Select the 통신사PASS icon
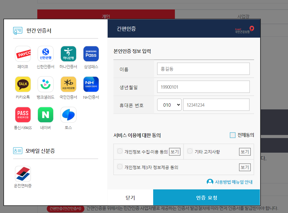 click(23, 115)
